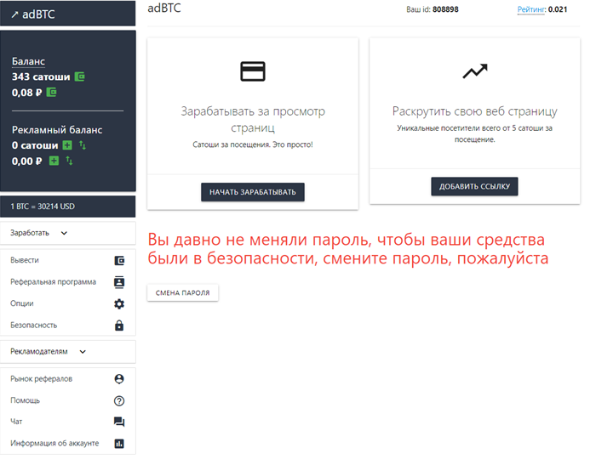Open Реферальная программа menu item
The height and width of the screenshot is (459, 596).
68,282
